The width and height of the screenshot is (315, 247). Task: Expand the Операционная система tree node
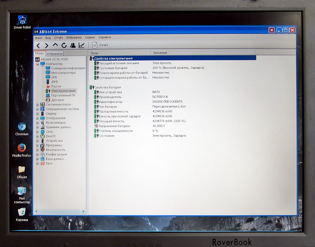[x=37, y=109]
